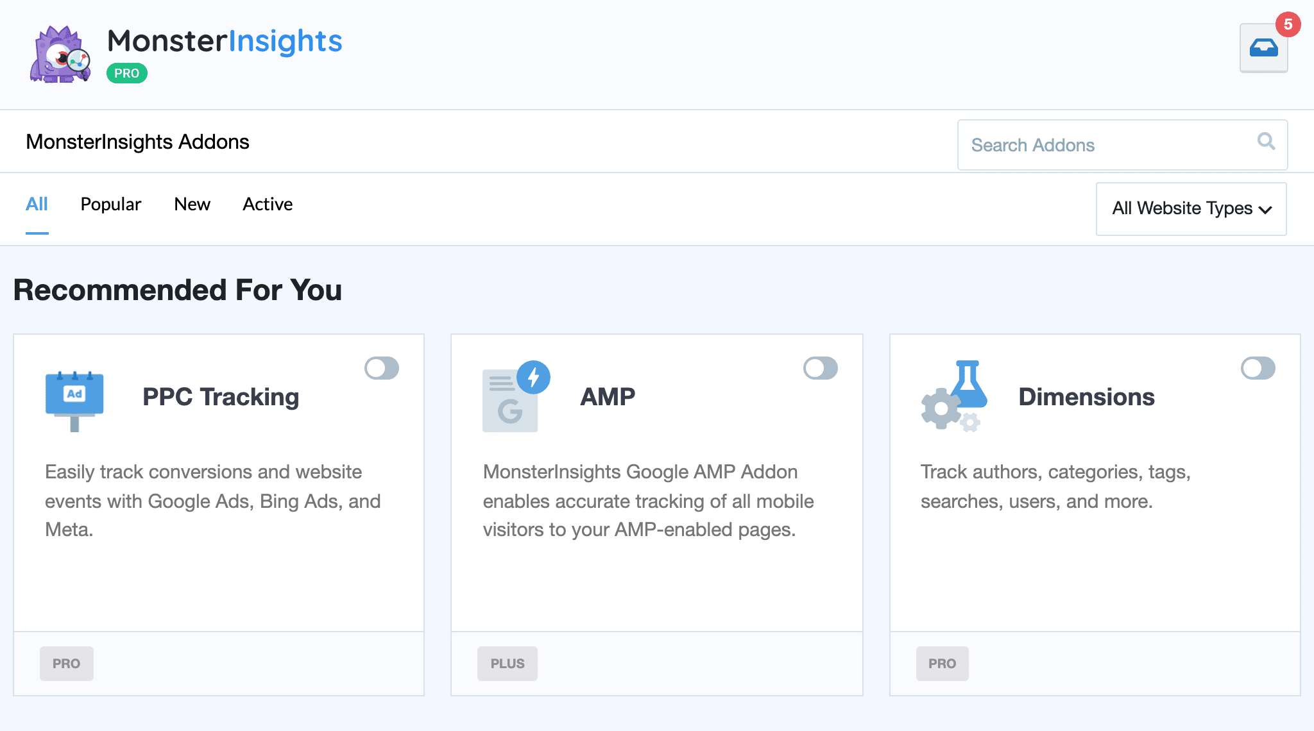Click the MonsterInsights Addons page title
Viewport: 1314px width, 731px height.
click(137, 142)
